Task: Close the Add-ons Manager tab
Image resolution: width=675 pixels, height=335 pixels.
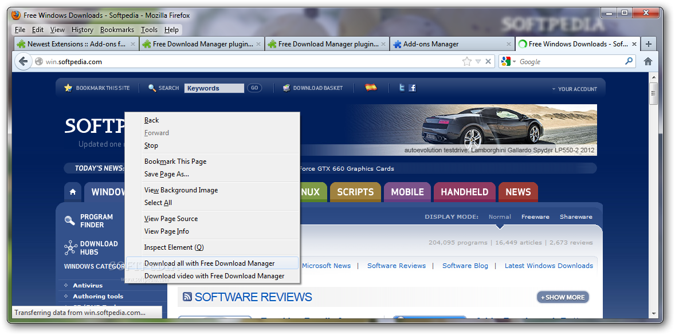Action: click(509, 44)
